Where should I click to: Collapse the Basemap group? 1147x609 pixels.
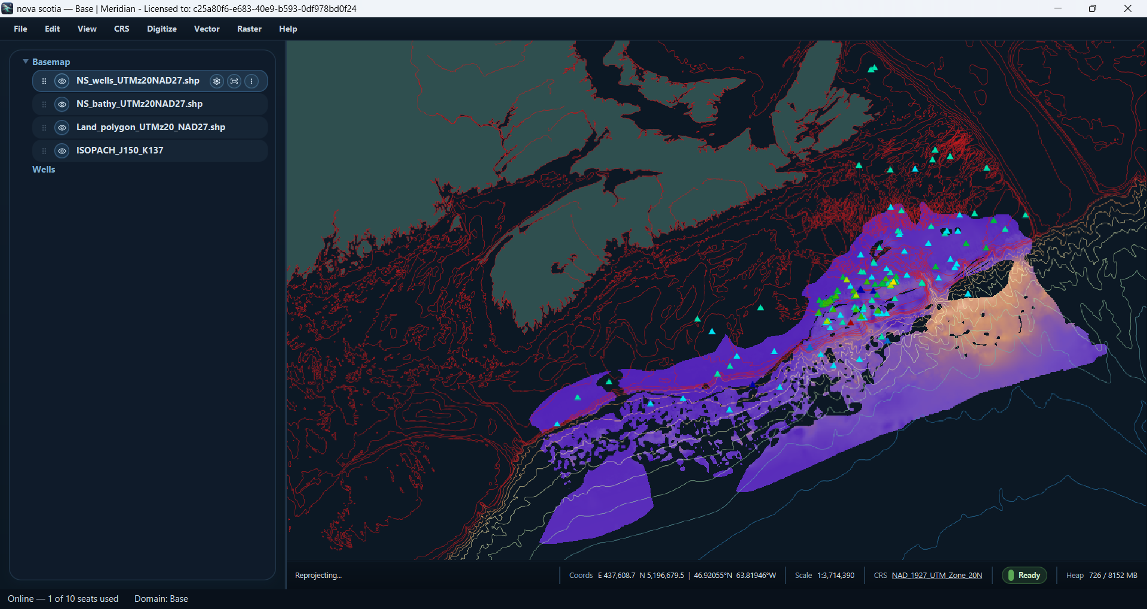26,61
